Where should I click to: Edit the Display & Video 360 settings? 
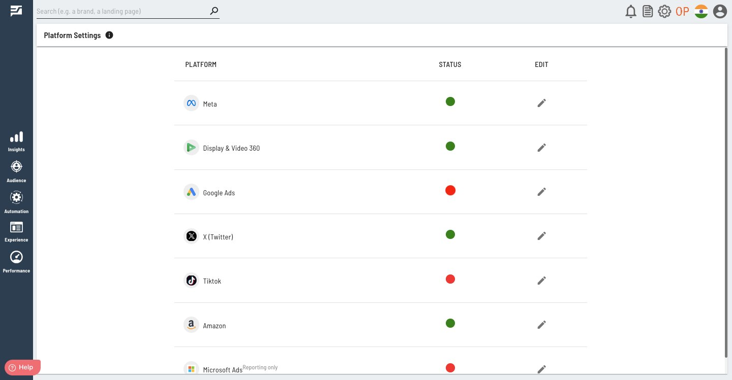(542, 148)
